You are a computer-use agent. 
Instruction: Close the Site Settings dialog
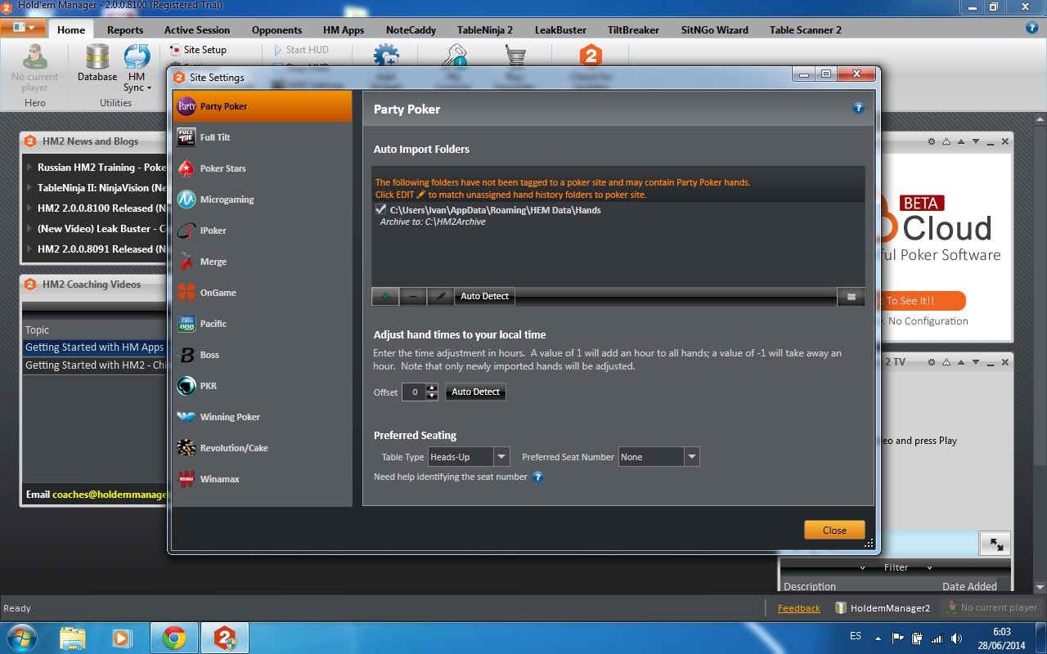click(834, 530)
